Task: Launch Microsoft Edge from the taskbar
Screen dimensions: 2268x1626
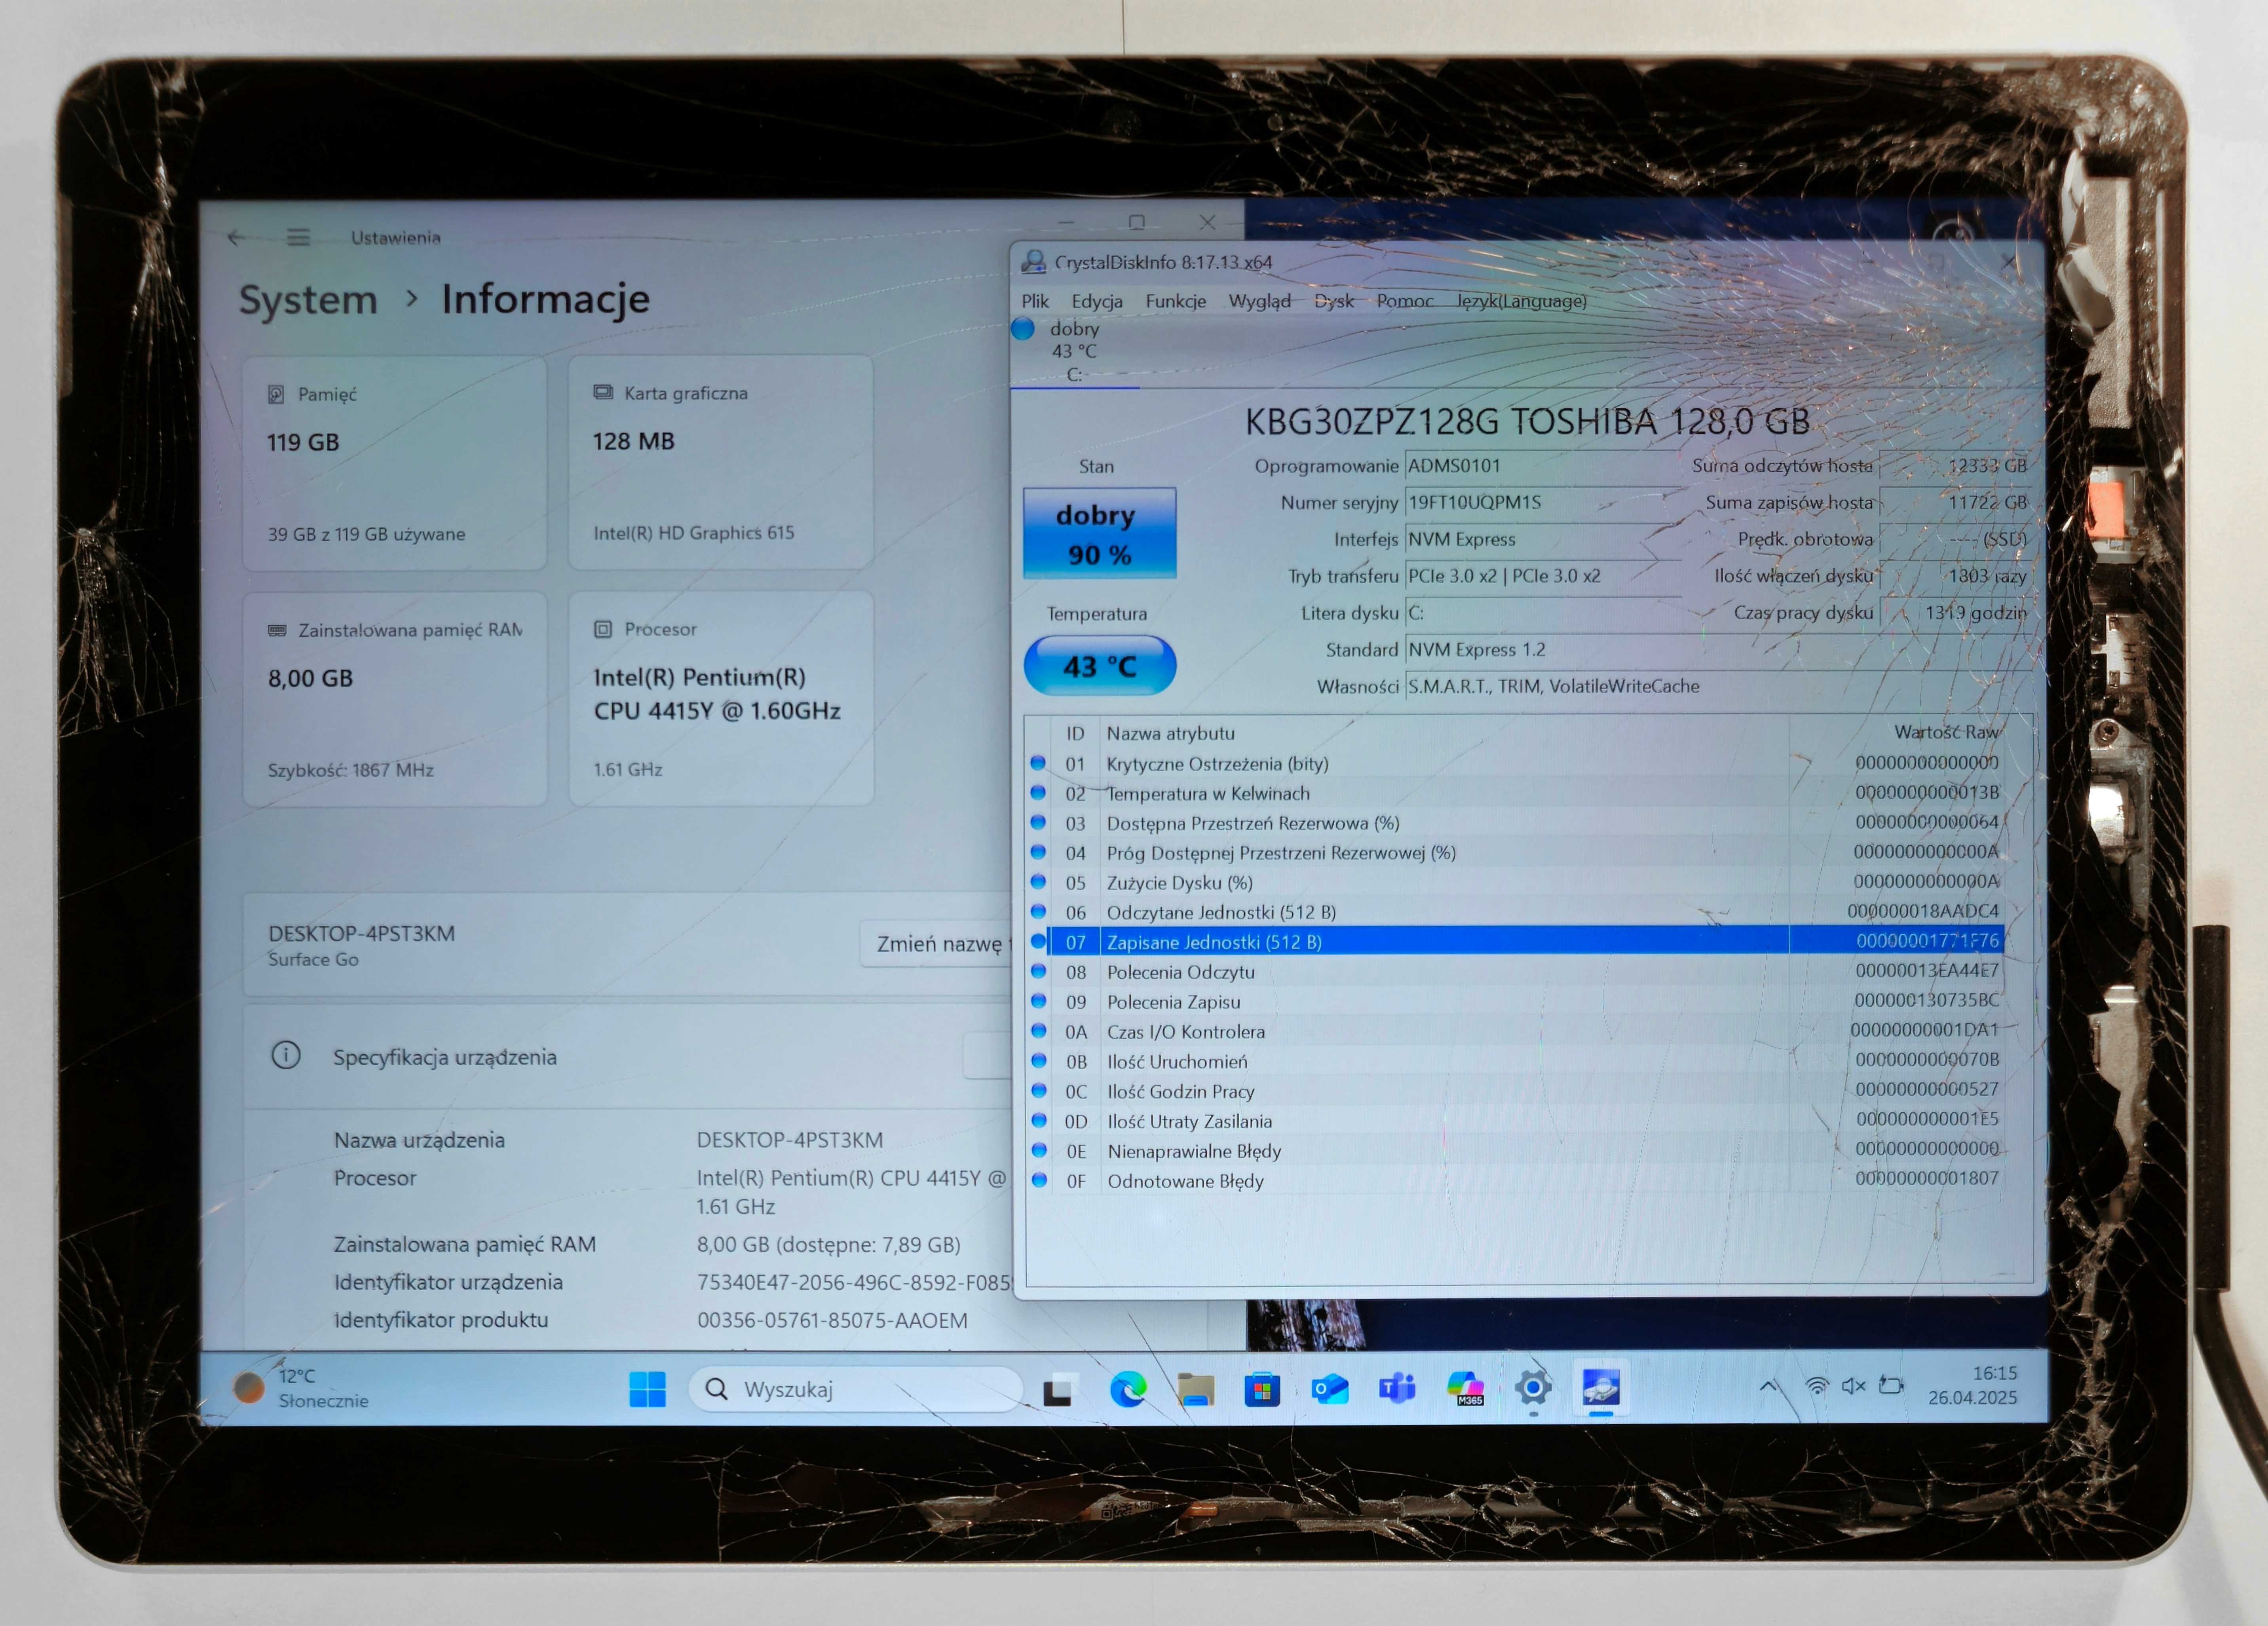Action: [x=1128, y=1389]
